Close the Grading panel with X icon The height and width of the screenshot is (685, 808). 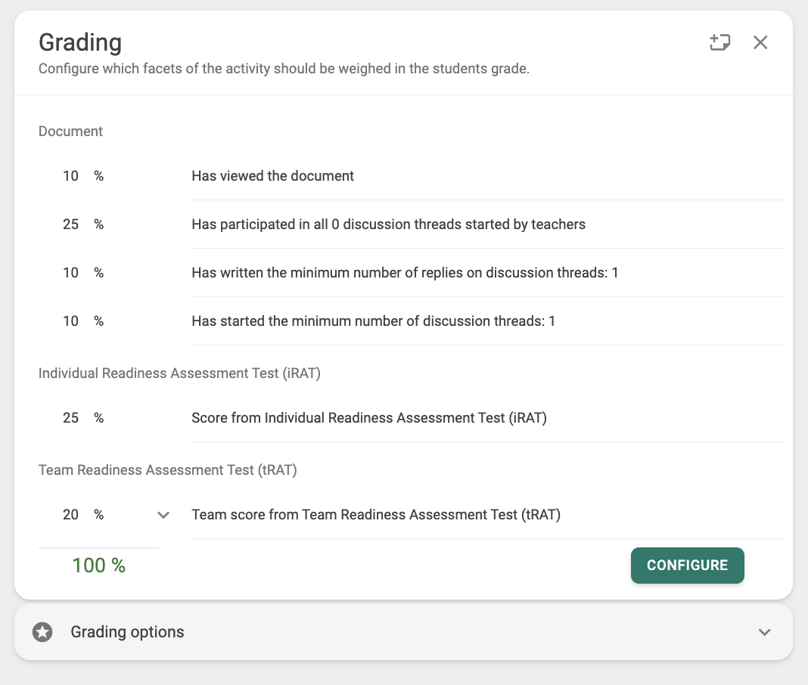click(x=760, y=42)
